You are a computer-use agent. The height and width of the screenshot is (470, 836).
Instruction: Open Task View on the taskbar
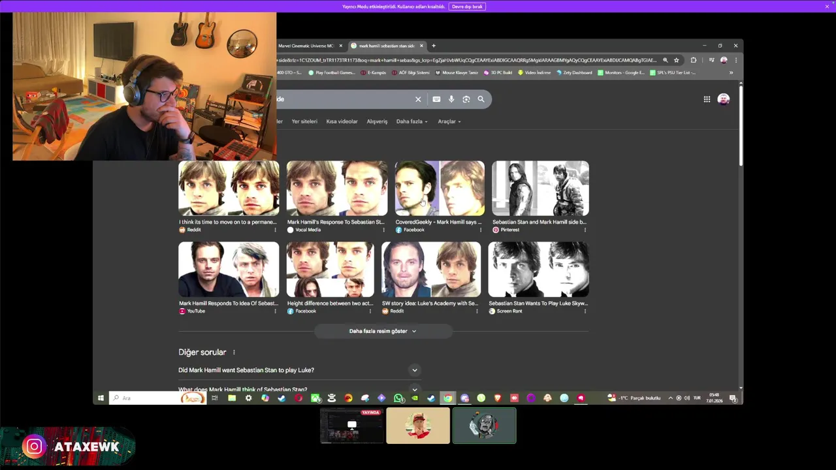(214, 398)
